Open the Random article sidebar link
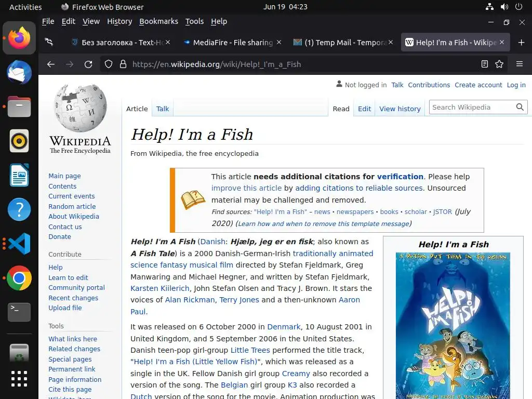 coord(72,206)
